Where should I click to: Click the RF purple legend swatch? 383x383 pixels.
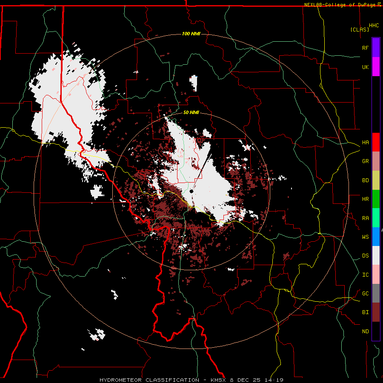(376, 47)
